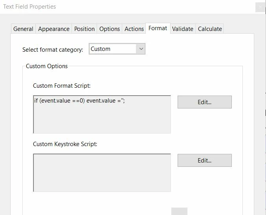Image resolution: width=266 pixels, height=215 pixels.
Task: Go to the Position tab
Action: click(84, 29)
